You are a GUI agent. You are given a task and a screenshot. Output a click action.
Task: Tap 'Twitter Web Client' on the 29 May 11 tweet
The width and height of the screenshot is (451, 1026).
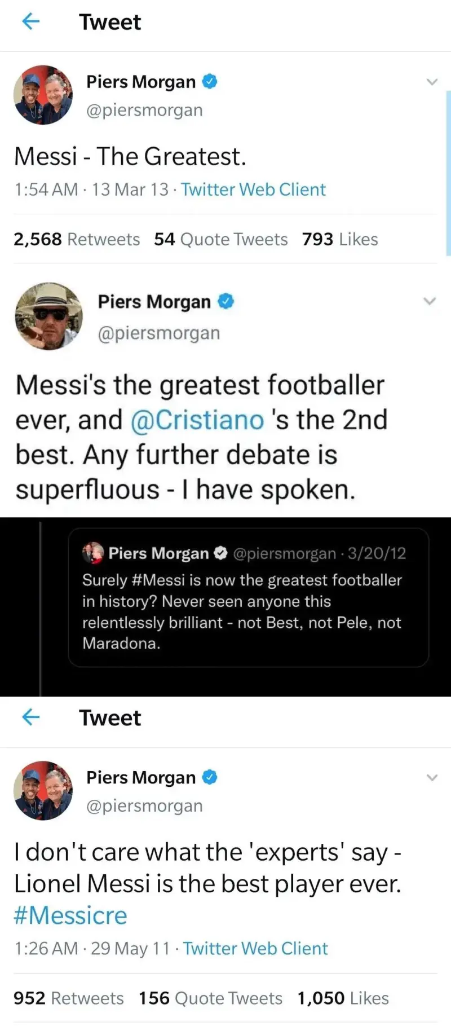tap(255, 948)
